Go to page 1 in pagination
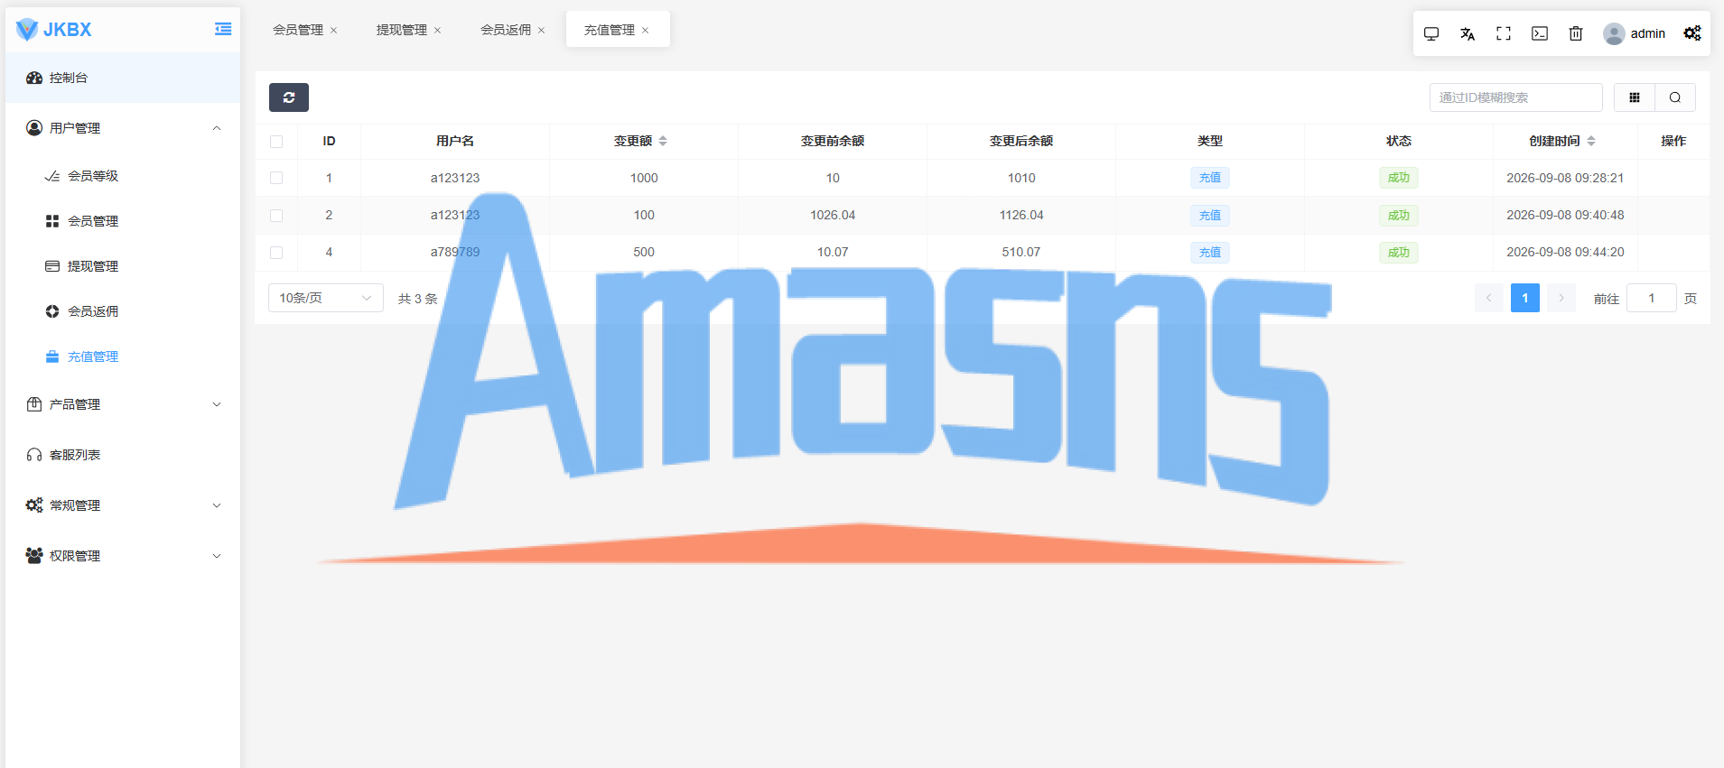 (1525, 298)
